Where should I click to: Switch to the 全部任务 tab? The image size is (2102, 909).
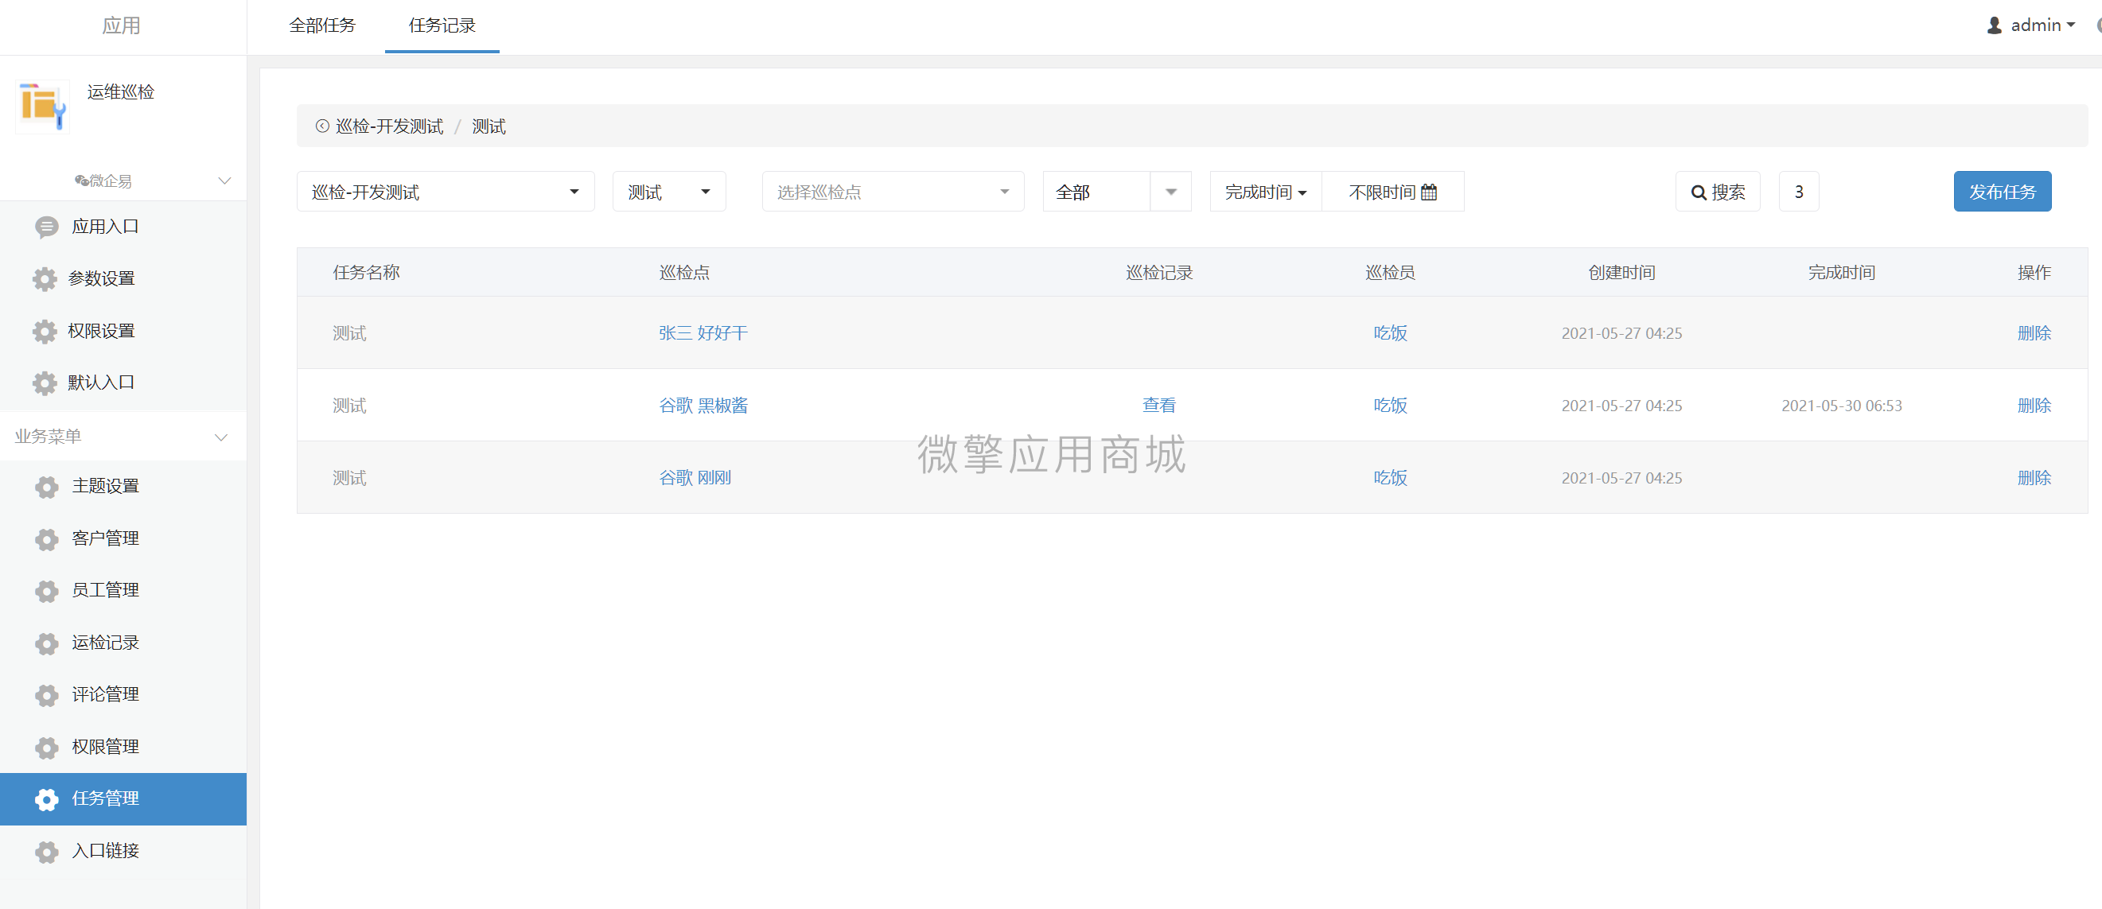pyautogui.click(x=322, y=25)
